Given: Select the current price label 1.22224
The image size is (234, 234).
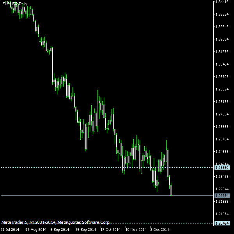Looking at the screenshot, I should coord(222,195).
